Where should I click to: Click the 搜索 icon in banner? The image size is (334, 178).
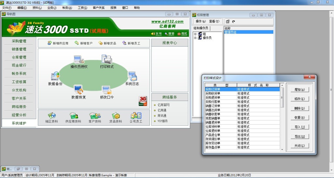(166, 34)
